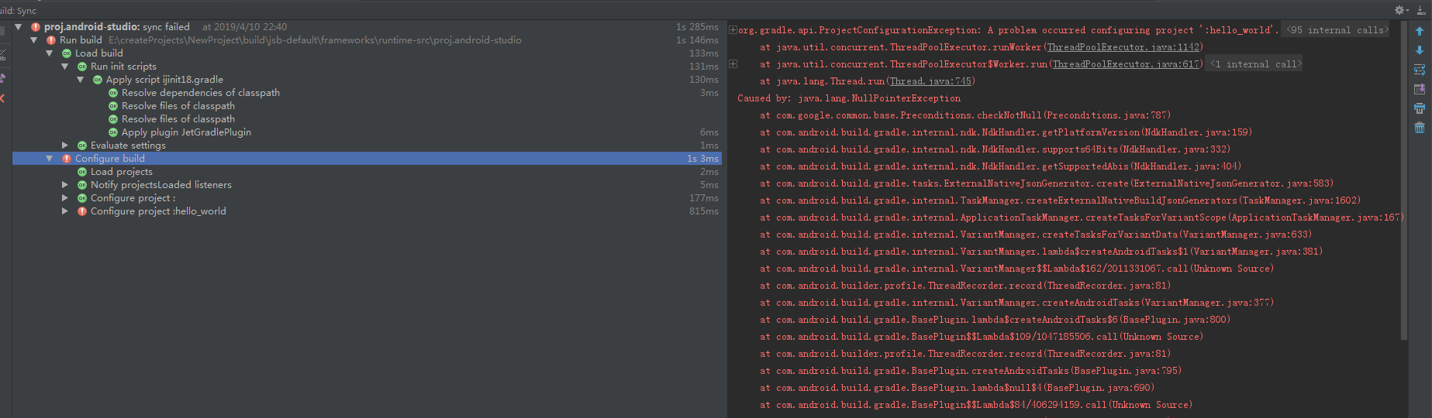Expand the Configure project :hello_world node
This screenshot has width=1432, height=418.
click(65, 211)
